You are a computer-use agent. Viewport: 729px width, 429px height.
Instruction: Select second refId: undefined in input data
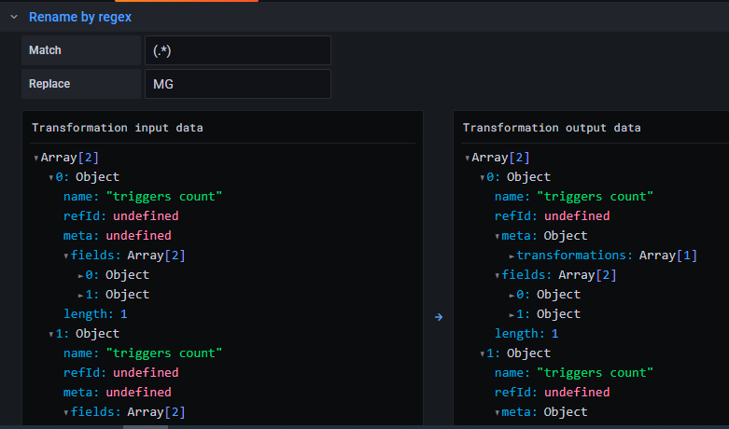(x=121, y=372)
